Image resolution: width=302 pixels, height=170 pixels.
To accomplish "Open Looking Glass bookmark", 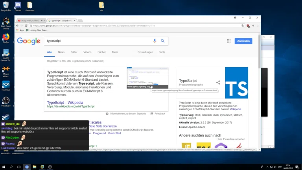I will (37, 30).
